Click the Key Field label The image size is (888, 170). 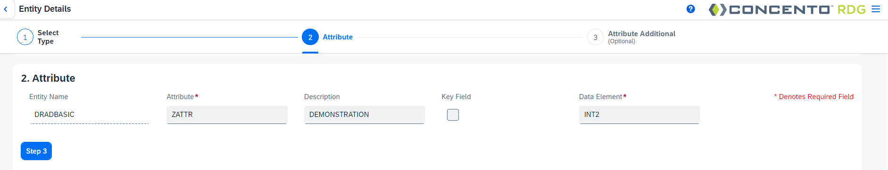point(456,97)
